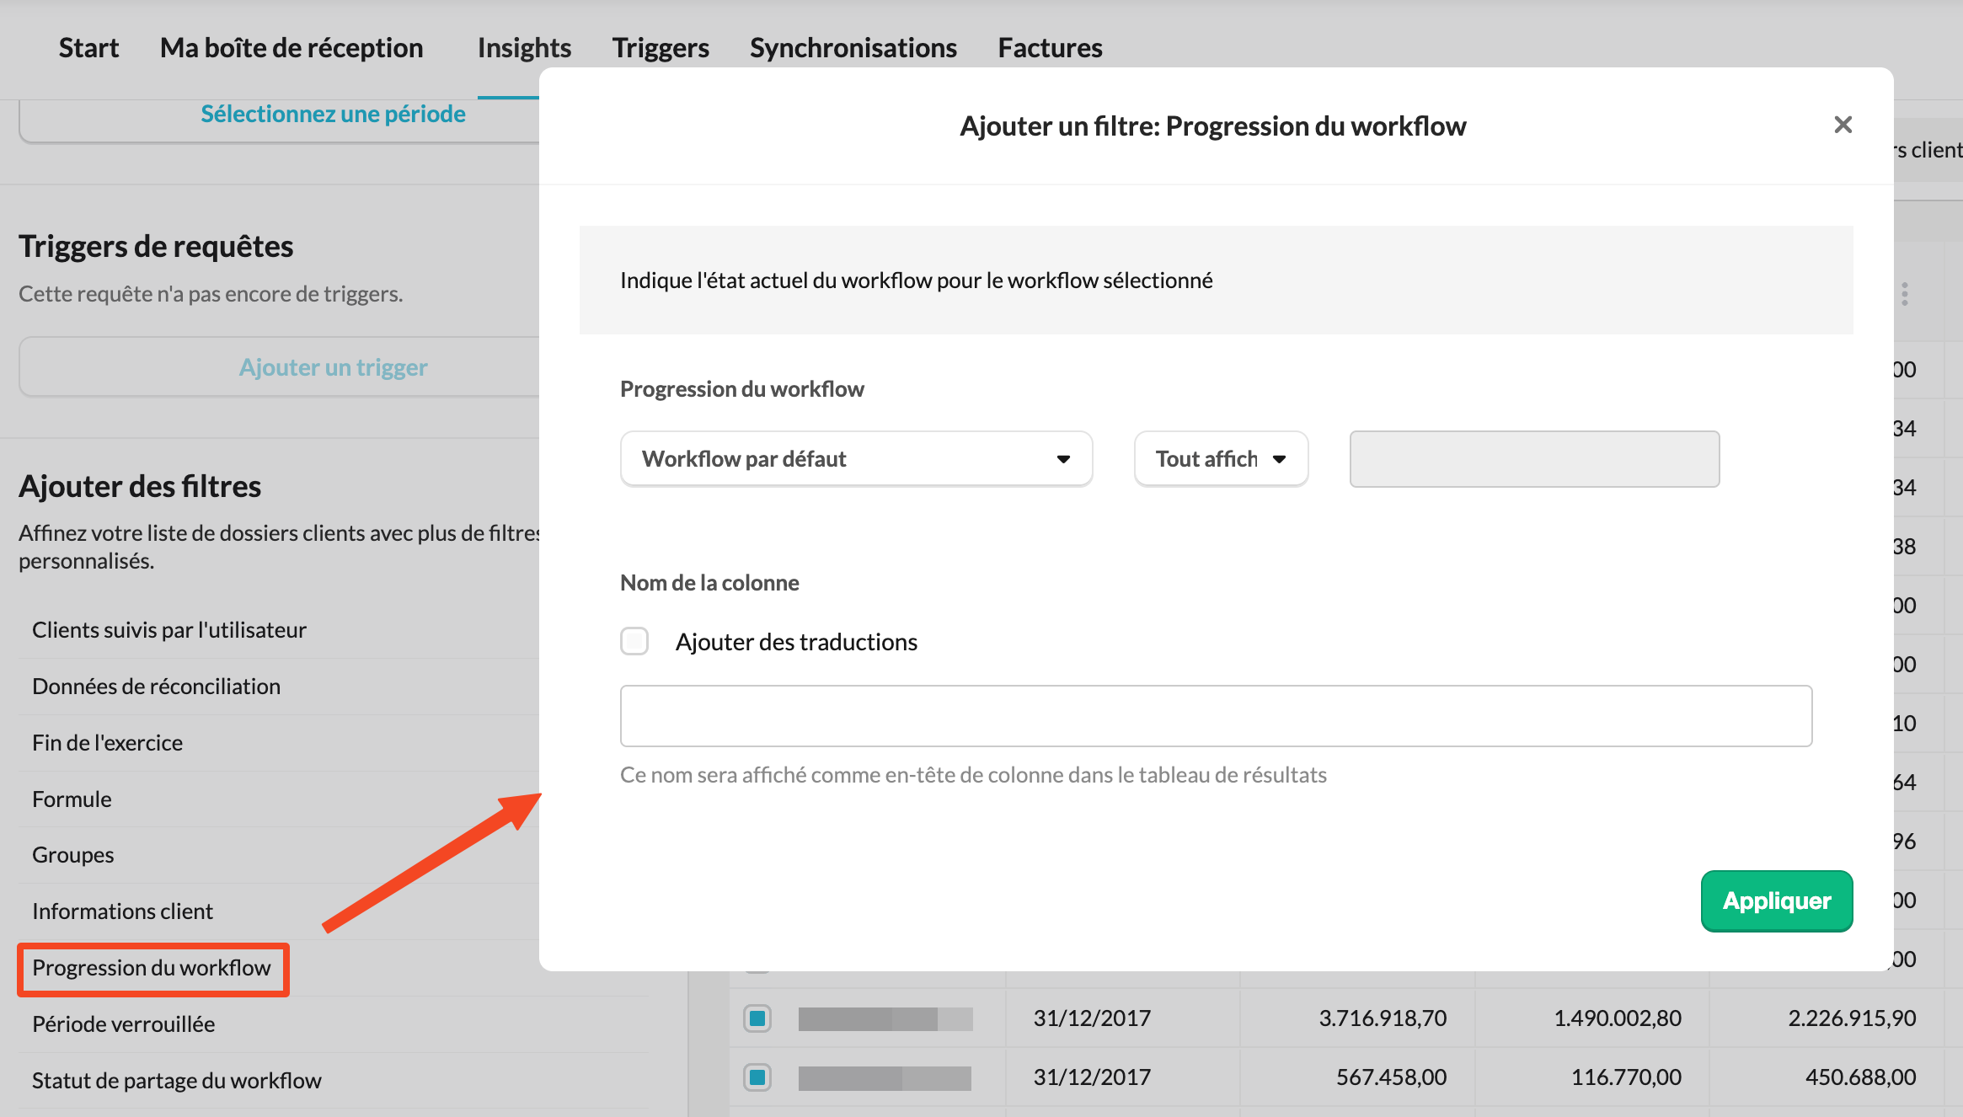The width and height of the screenshot is (1963, 1117).
Task: Open the Workflow par défaut dropdown
Action: point(856,459)
